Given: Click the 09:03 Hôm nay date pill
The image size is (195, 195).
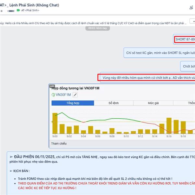Looking at the screenshot, I should [97, 28].
